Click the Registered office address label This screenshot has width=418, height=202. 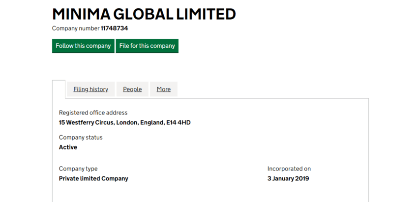pyautogui.click(x=93, y=113)
